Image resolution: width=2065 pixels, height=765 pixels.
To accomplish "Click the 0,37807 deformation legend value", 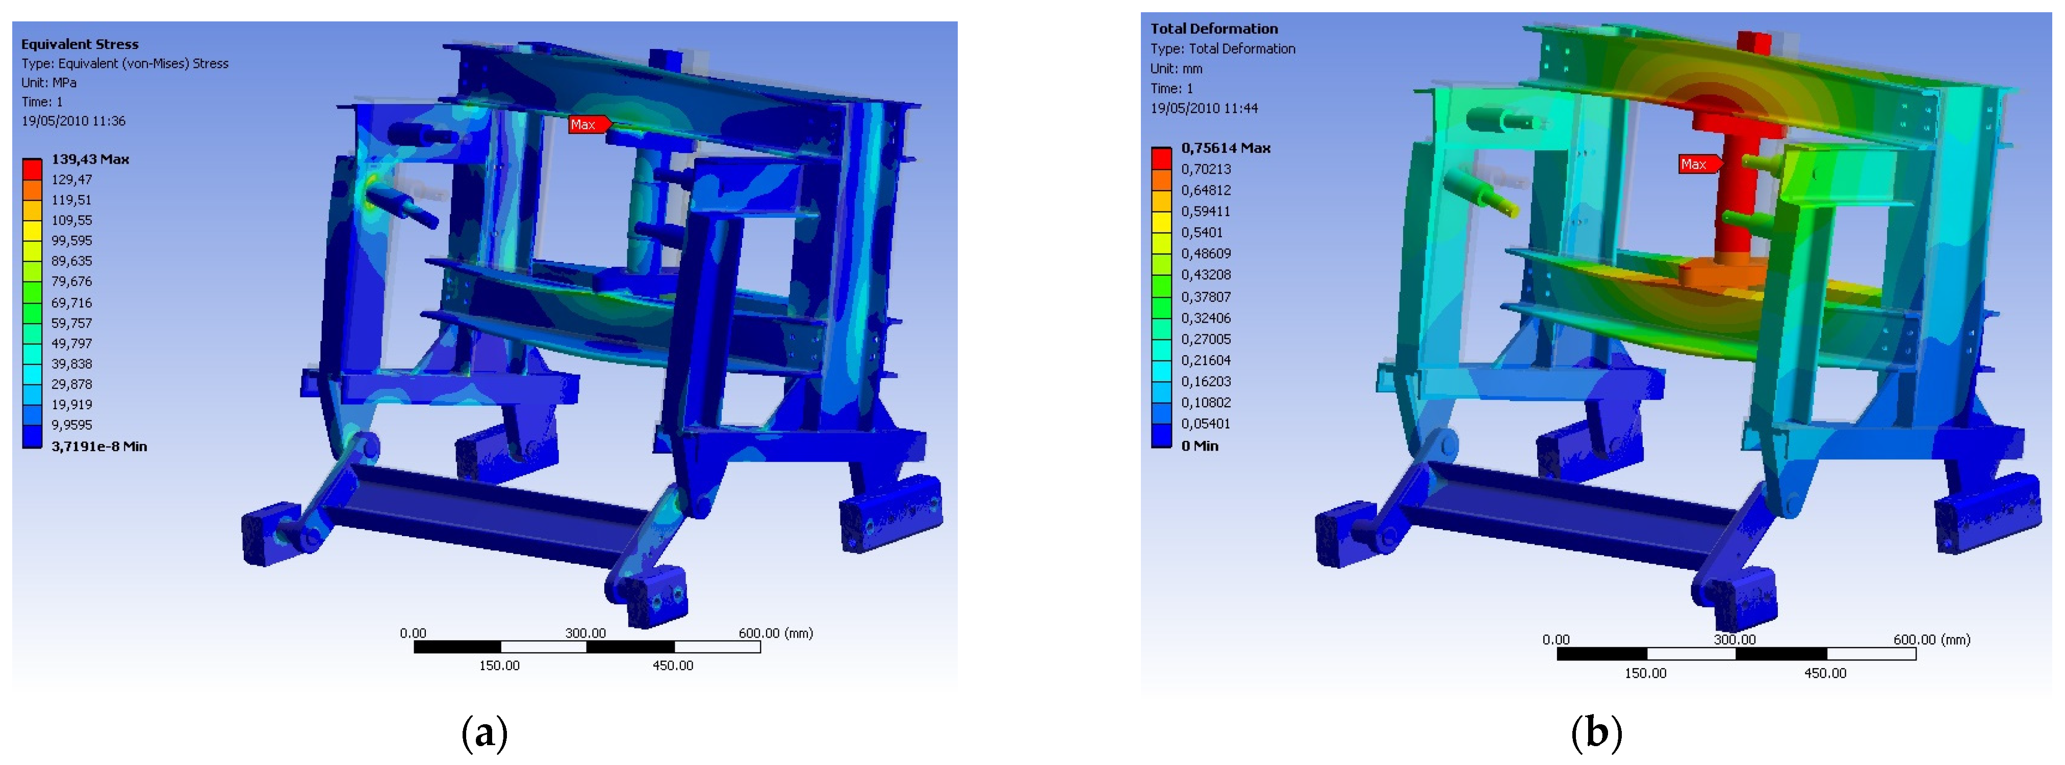I will pos(1206,297).
